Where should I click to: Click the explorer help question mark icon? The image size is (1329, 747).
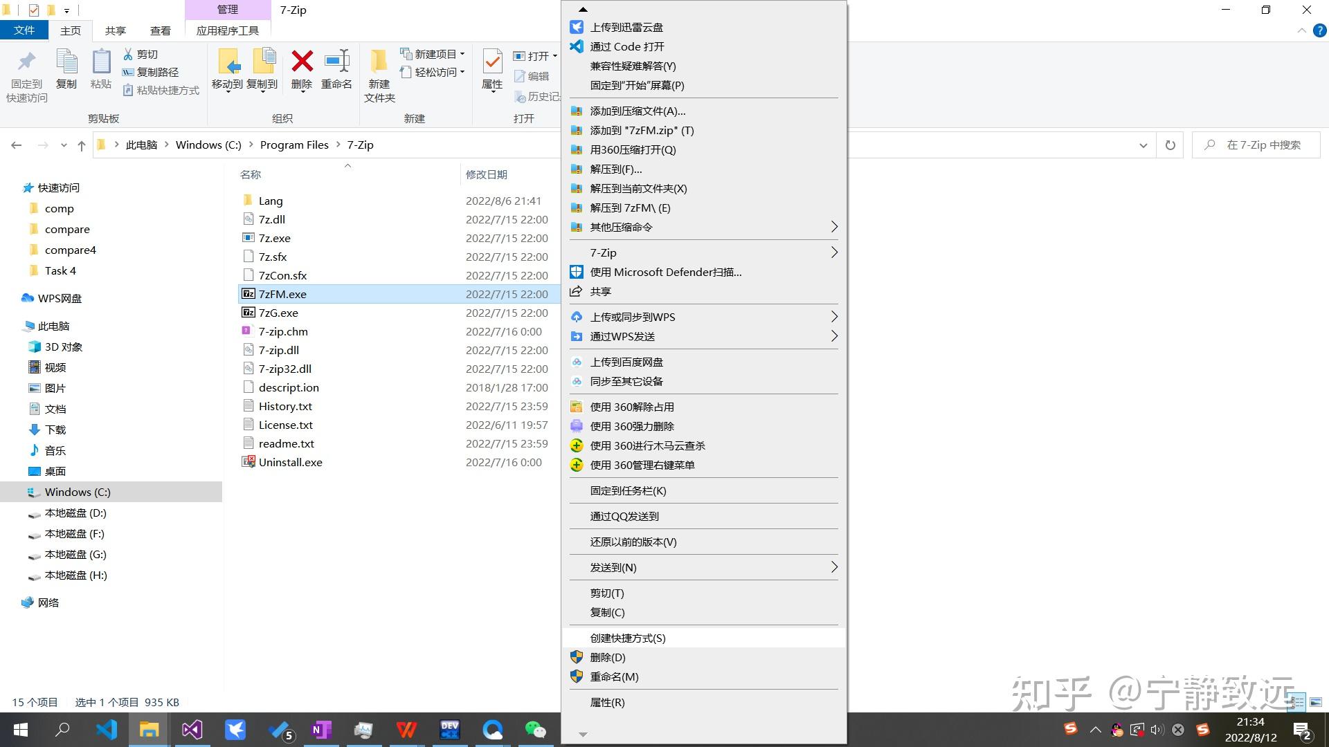tap(1320, 30)
